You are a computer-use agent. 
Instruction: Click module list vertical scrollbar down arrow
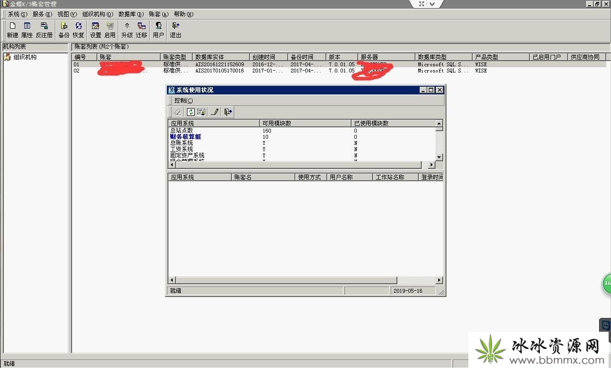tap(439, 157)
